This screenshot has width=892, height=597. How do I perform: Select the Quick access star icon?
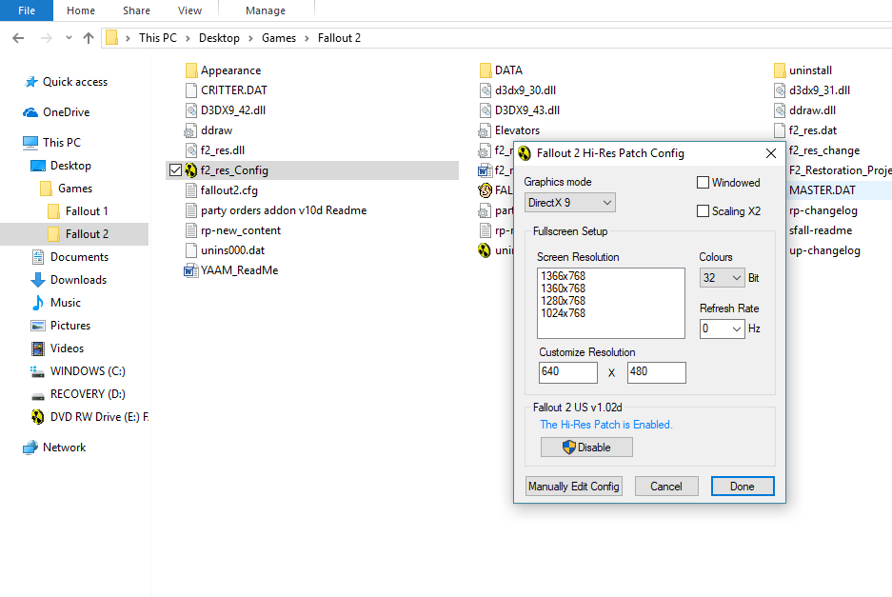(30, 82)
